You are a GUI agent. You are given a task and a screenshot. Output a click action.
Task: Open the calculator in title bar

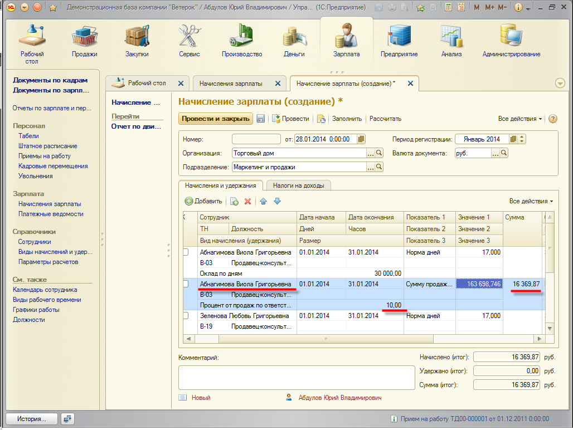[x=447, y=8]
